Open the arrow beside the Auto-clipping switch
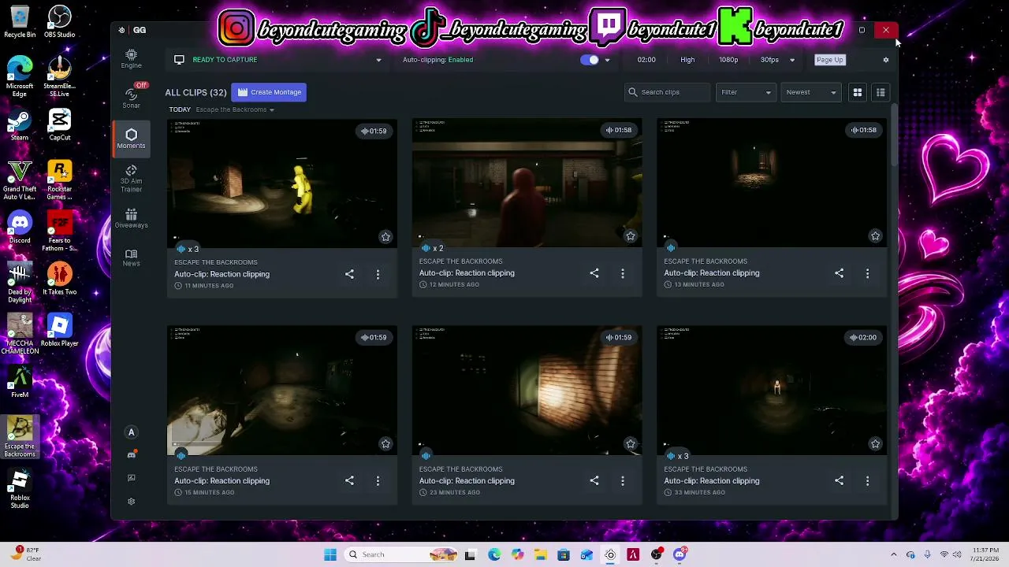The image size is (1009, 567). click(x=607, y=60)
